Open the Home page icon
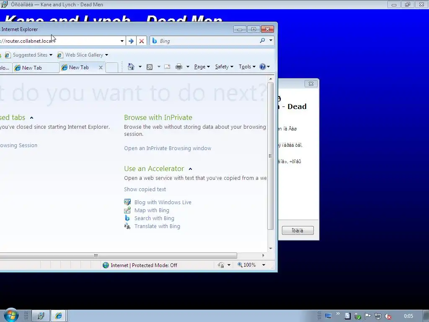The height and width of the screenshot is (322, 429). (x=131, y=67)
